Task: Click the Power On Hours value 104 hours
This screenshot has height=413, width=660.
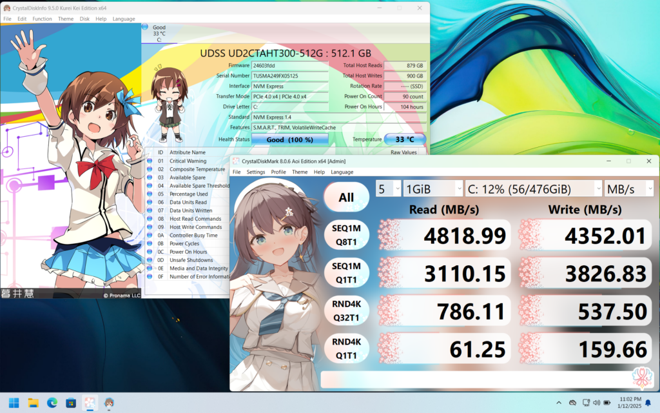Action: tap(405, 106)
